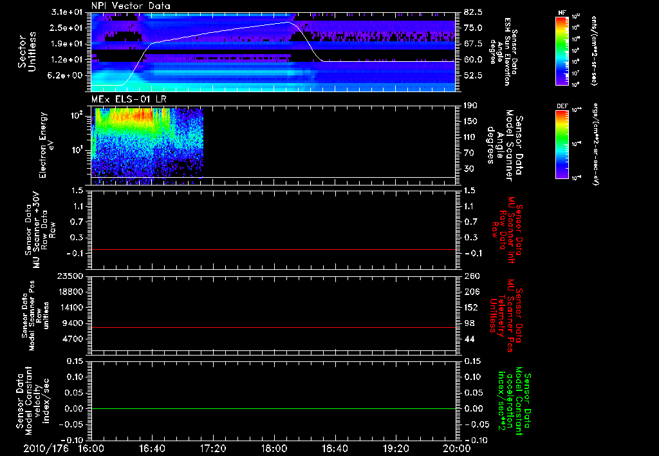Click the '60.0' sun elevation tick
Image resolution: width=659 pixels, height=456 pixels.
click(x=473, y=60)
